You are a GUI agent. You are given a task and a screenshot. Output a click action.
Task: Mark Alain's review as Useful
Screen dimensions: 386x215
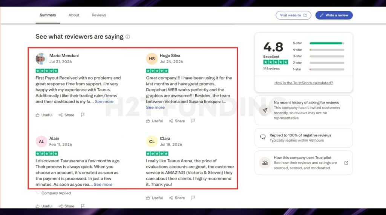pos(44,206)
